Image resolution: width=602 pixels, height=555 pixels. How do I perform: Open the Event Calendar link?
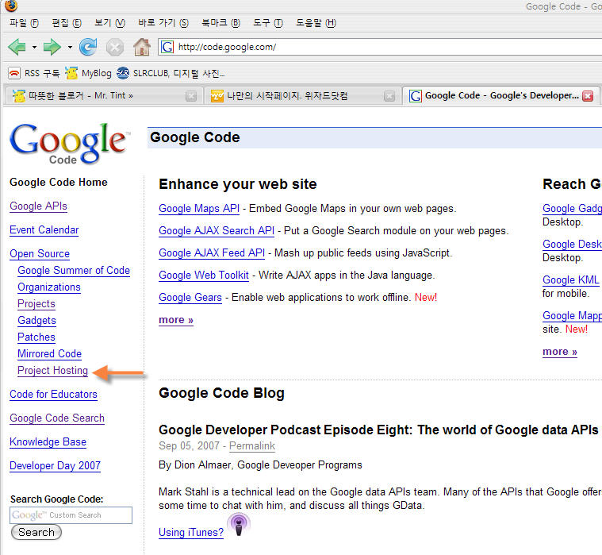[x=44, y=230]
